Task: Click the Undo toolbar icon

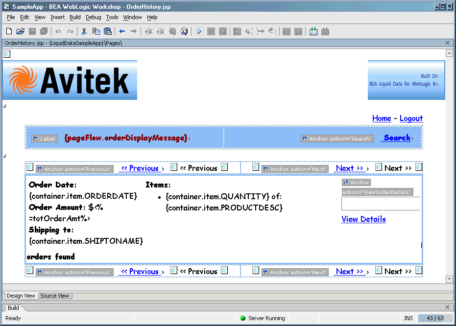Action: 58,31
